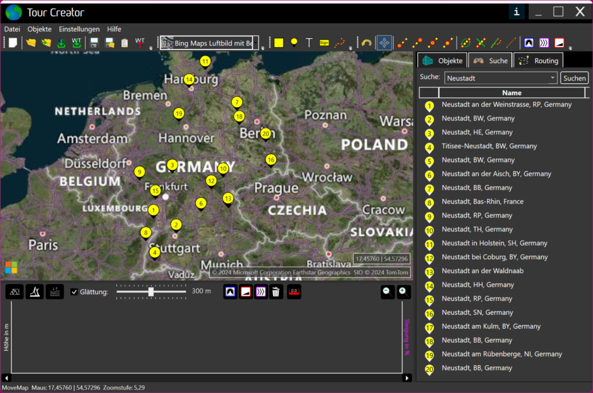The image size is (593, 393).
Task: Toggle the MoveMap pan tool
Action: 384,43
